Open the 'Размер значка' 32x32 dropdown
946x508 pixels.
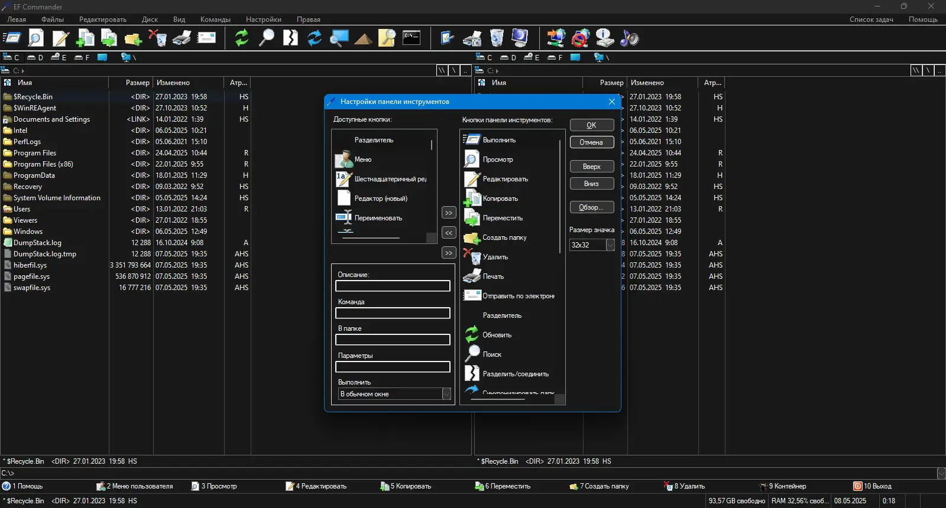coord(610,245)
